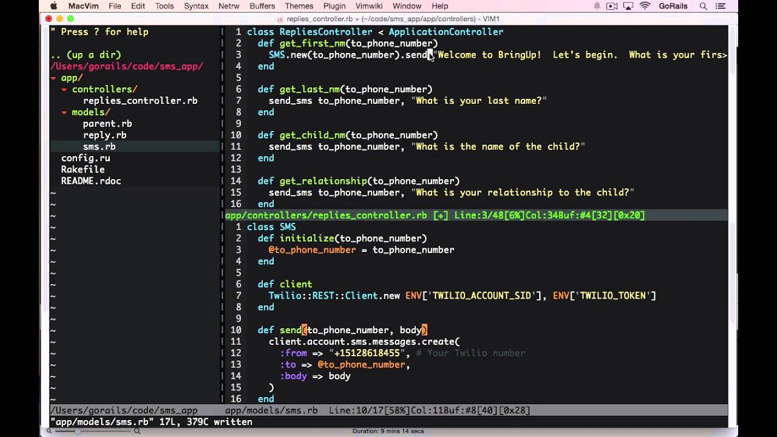Open the Wi-Fi status menu
Screen dimensions: 777x437
[645, 6]
